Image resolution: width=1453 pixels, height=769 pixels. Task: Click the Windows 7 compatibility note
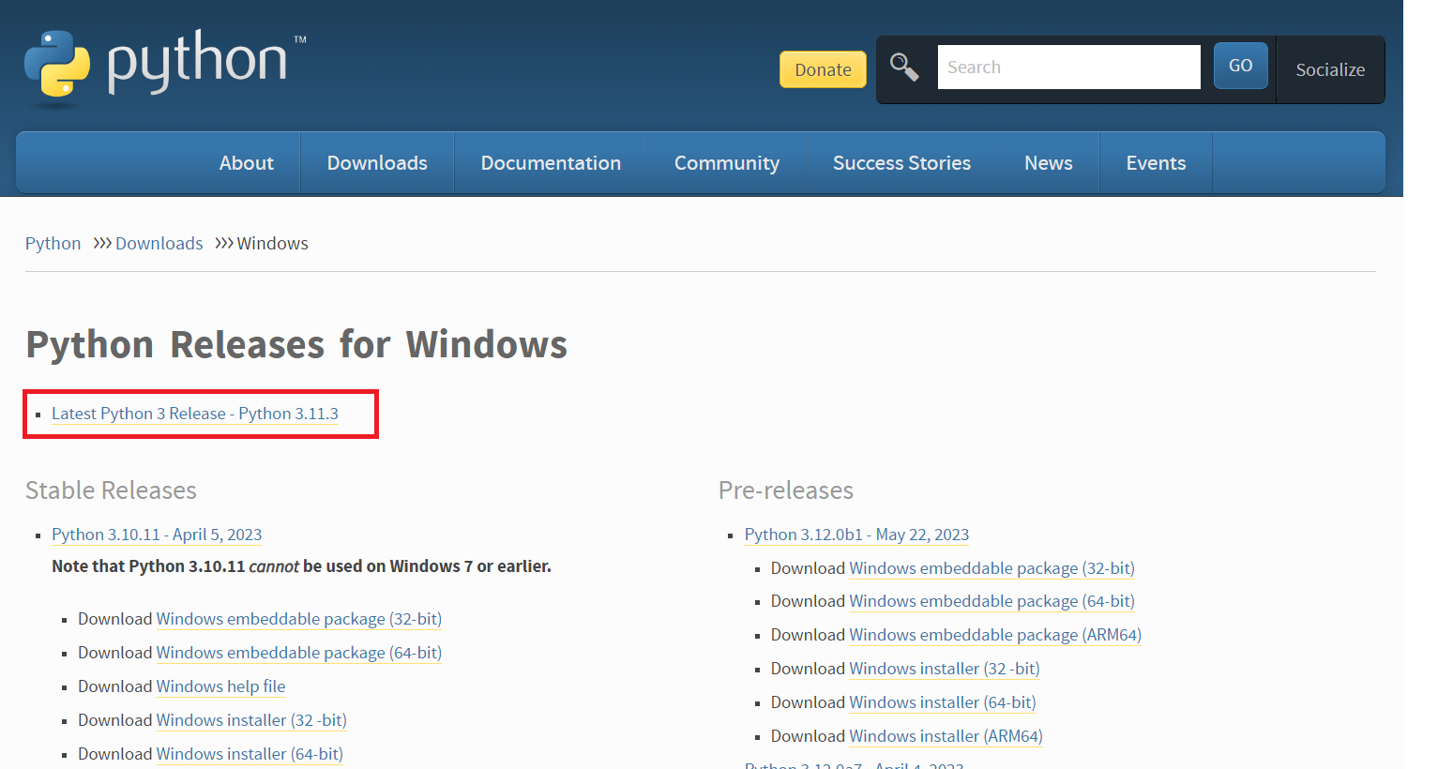click(x=301, y=566)
